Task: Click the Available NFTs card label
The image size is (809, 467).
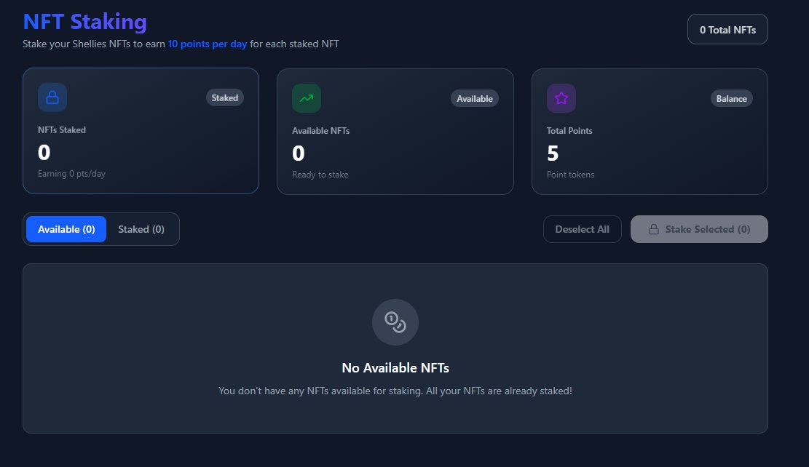Action: click(321, 131)
